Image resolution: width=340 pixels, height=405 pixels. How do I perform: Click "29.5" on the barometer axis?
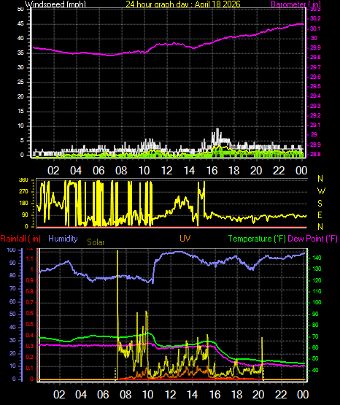315,86
